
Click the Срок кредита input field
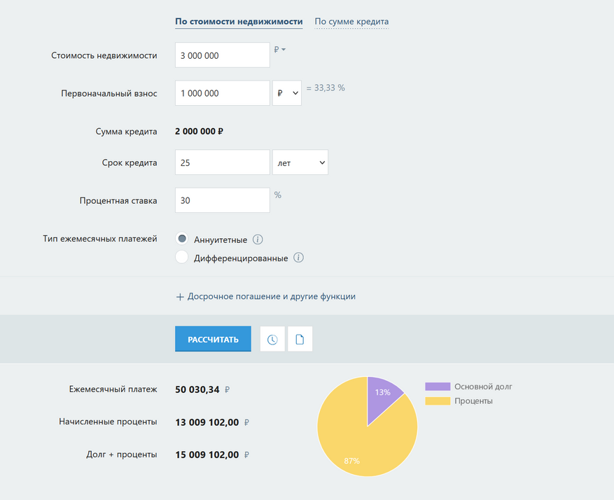tap(222, 162)
